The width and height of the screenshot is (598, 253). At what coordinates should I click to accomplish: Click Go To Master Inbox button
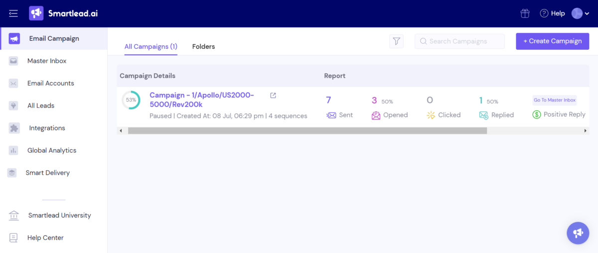pos(554,100)
